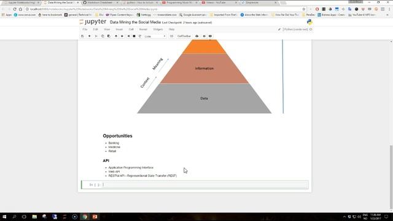Open the command palette keyboard icon

click(x=171, y=36)
